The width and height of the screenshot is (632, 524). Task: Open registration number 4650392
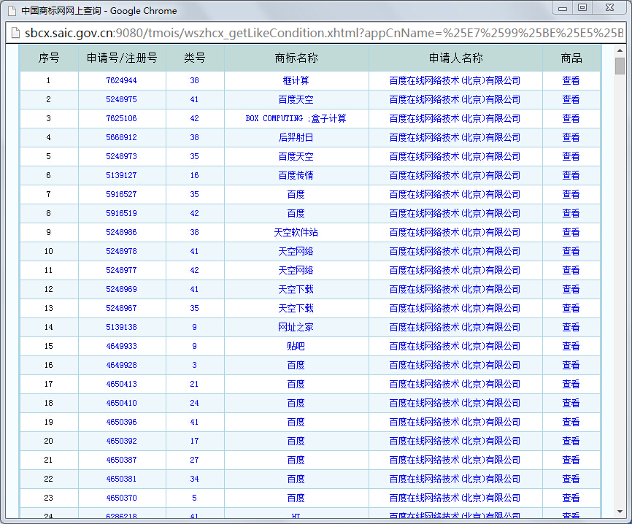pyautogui.click(x=121, y=441)
